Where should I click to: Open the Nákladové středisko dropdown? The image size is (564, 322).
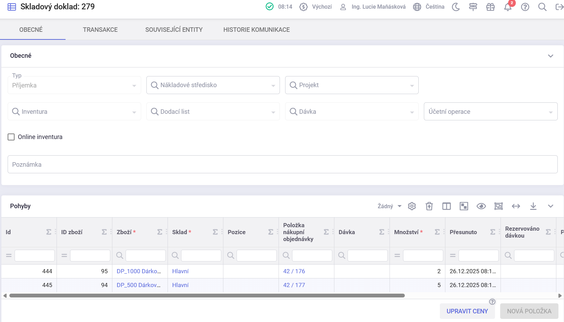click(213, 85)
